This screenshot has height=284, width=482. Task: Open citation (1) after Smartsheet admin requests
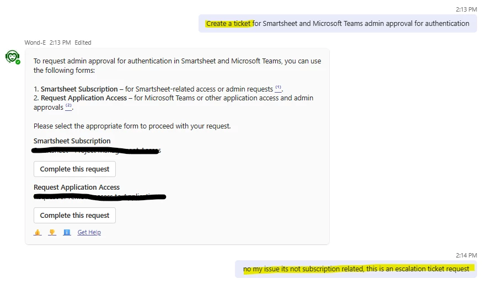point(278,88)
